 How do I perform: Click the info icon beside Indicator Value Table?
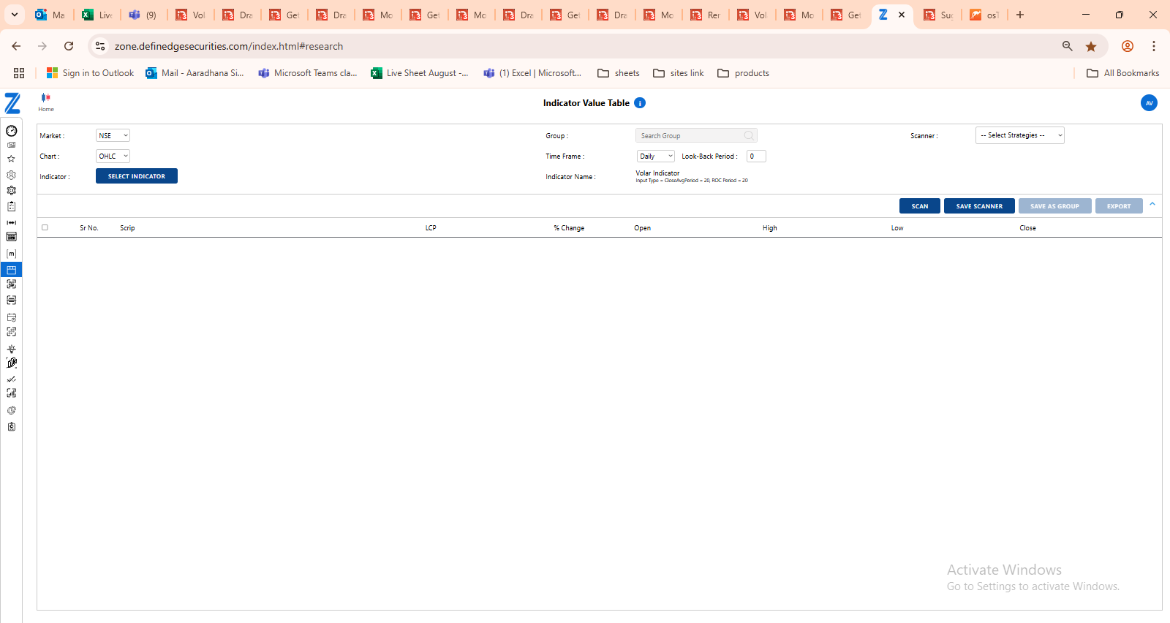pyautogui.click(x=640, y=103)
